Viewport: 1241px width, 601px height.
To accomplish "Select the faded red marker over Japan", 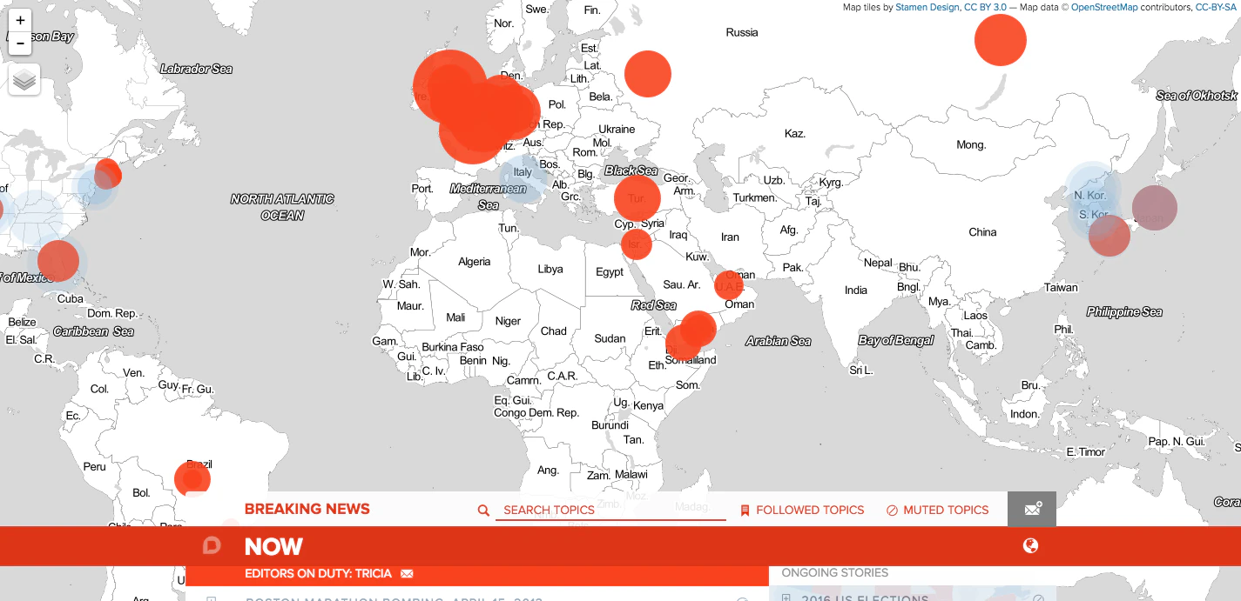I will coord(1154,208).
